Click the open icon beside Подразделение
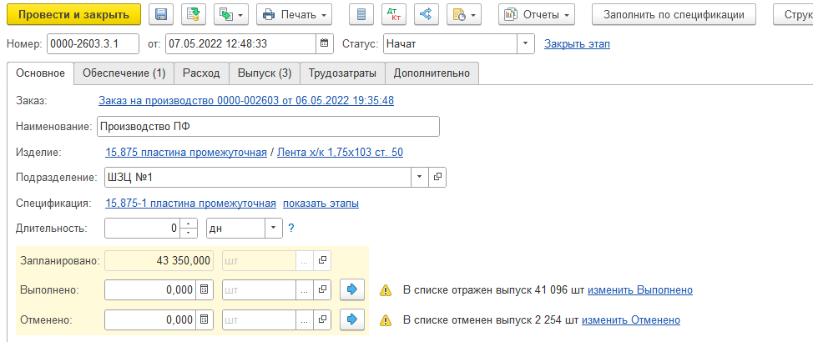Image resolution: width=813 pixels, height=342 pixels. 437,177
